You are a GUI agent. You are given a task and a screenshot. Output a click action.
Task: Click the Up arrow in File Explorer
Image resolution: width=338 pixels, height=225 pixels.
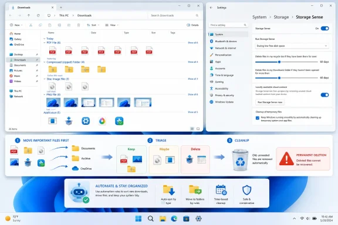[29, 15]
